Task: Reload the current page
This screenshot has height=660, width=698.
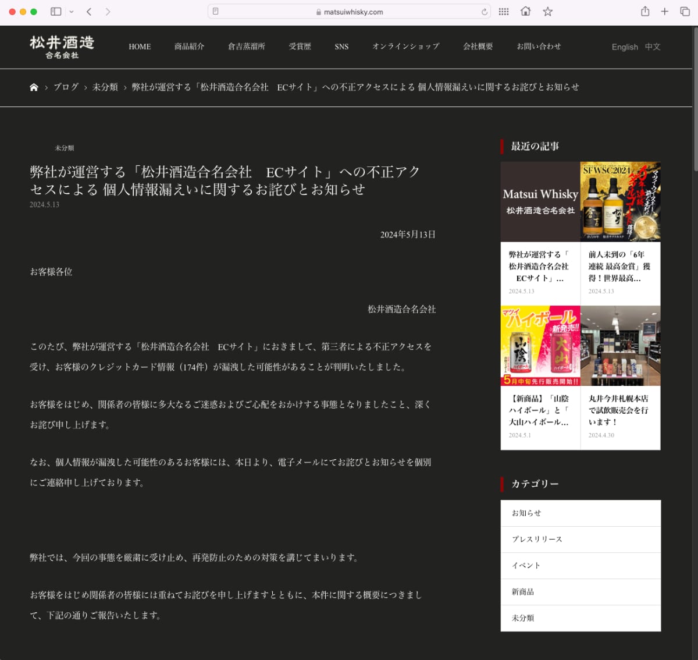Action: pos(483,11)
